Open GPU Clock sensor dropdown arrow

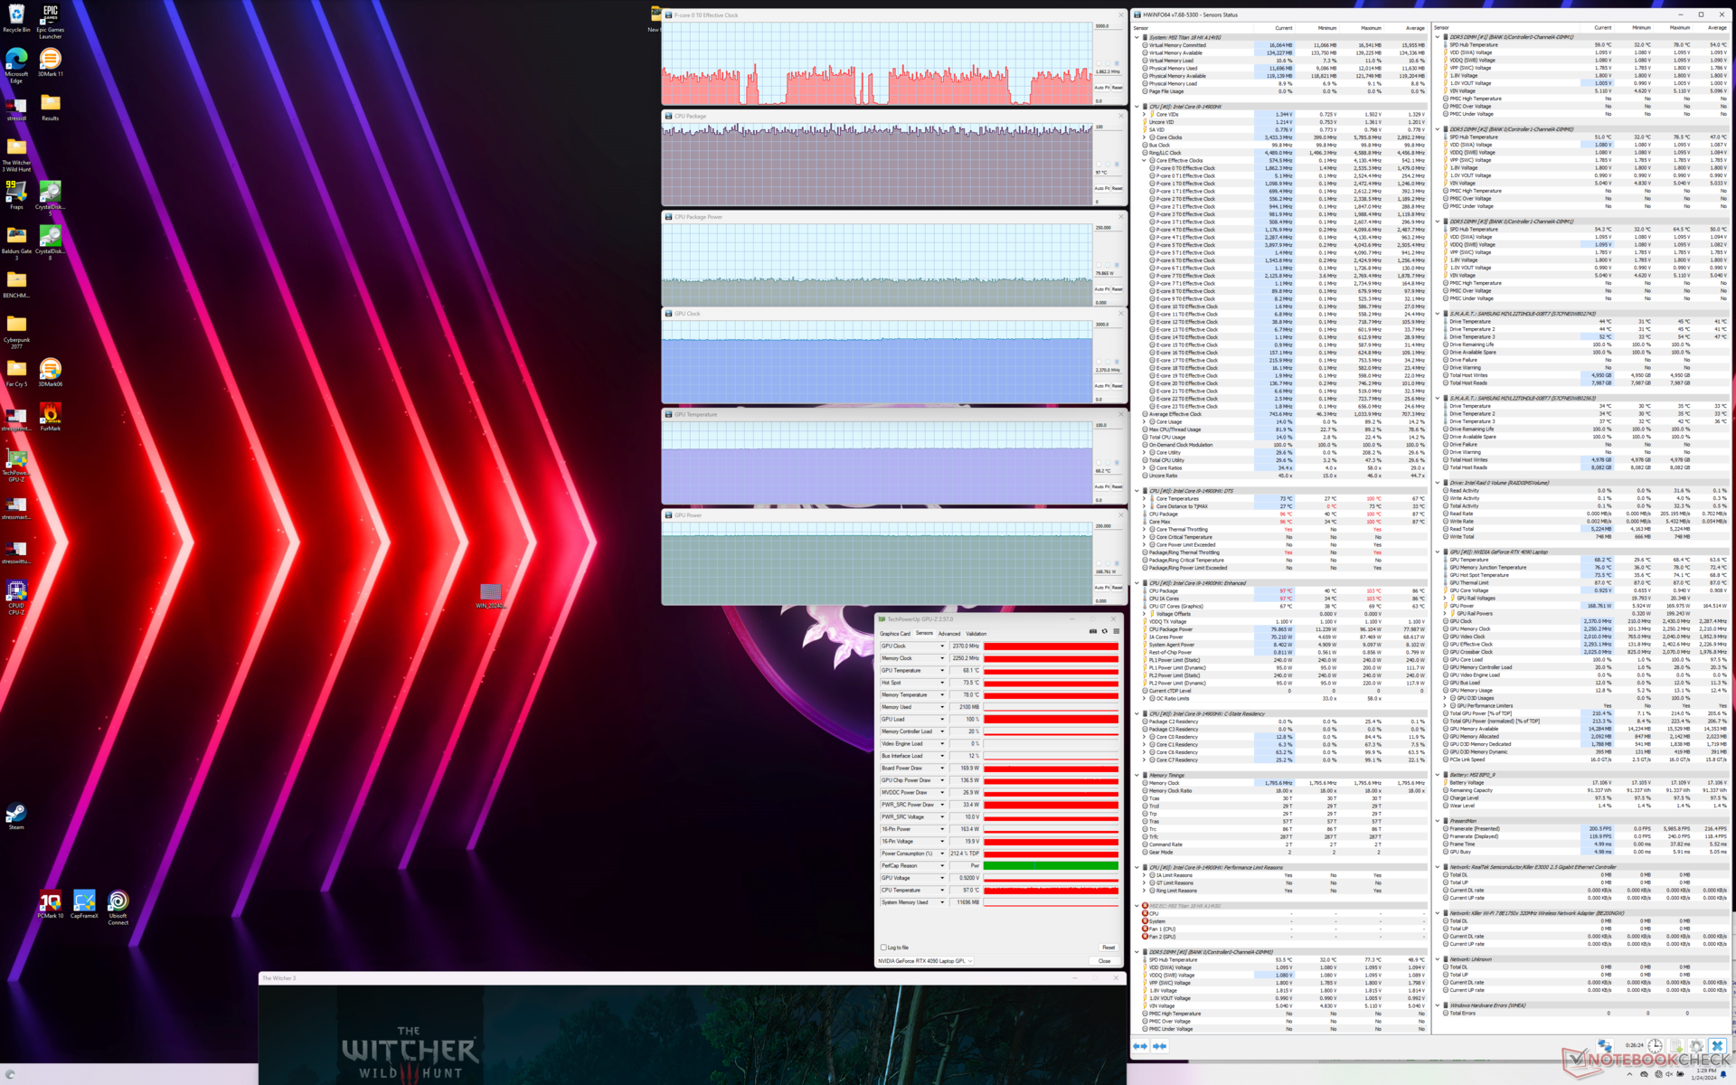point(942,646)
